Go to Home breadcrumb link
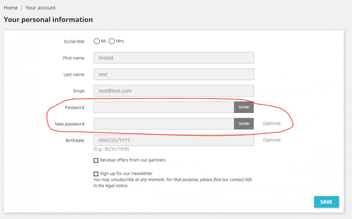The height and width of the screenshot is (219, 352). coord(11,8)
